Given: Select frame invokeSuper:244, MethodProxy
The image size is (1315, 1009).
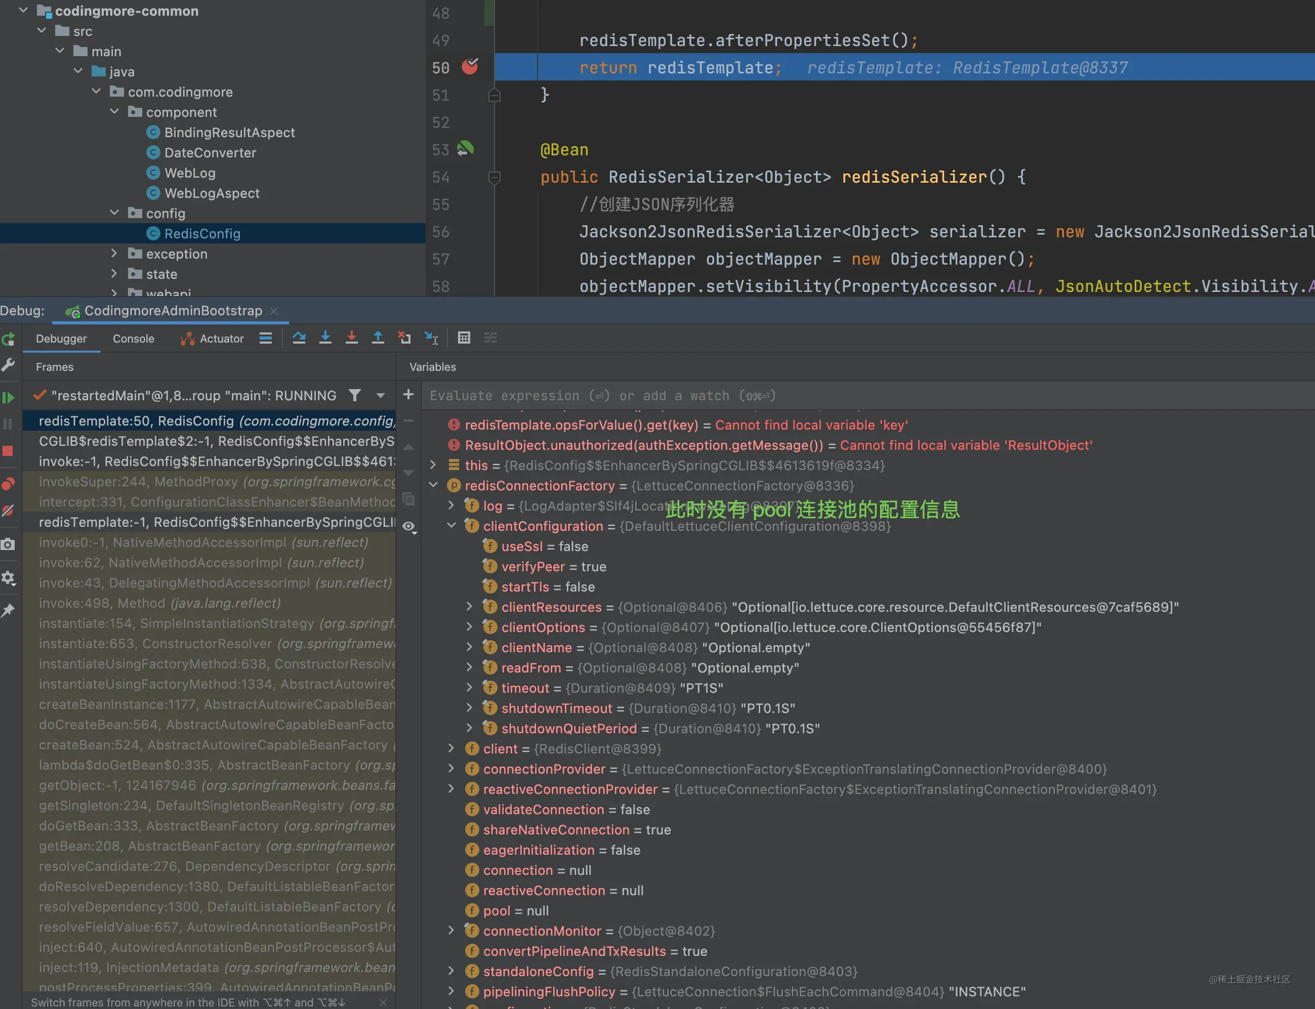Looking at the screenshot, I should point(209,481).
